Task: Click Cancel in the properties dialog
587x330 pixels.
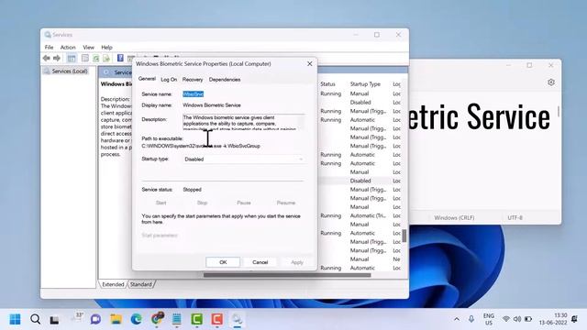Action: [260, 262]
